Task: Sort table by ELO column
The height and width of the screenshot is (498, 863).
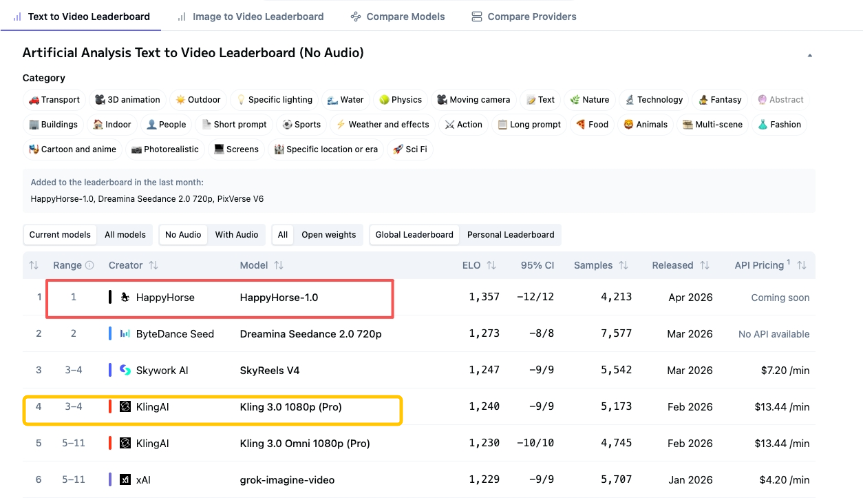Action: coord(491,265)
